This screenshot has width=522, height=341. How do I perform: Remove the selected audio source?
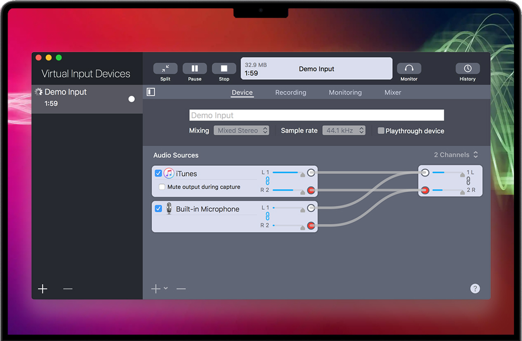pos(181,289)
